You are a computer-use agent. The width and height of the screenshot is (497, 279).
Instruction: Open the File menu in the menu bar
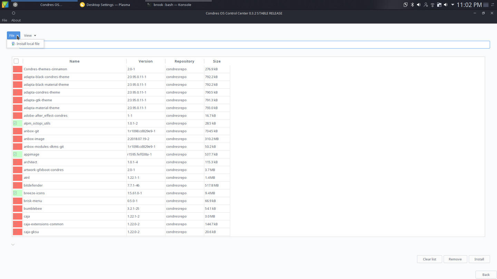pos(4,20)
